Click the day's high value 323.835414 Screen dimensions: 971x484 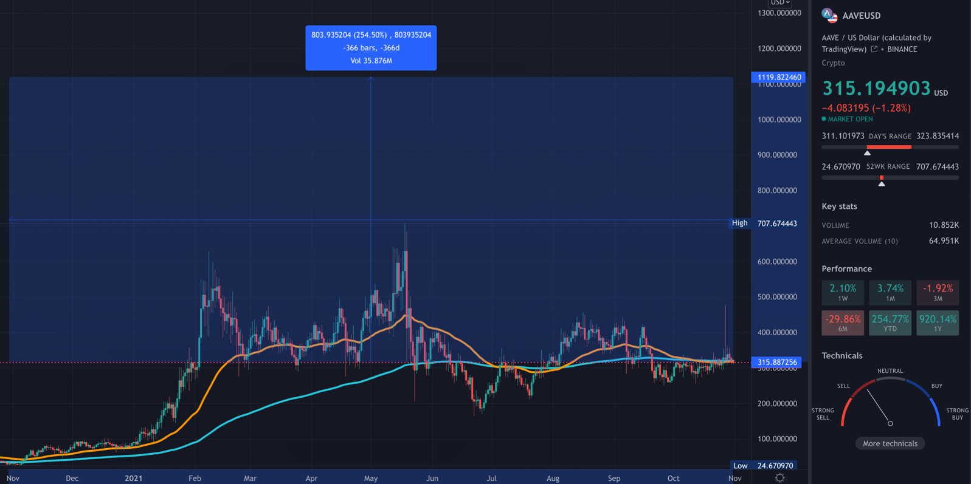coord(938,136)
